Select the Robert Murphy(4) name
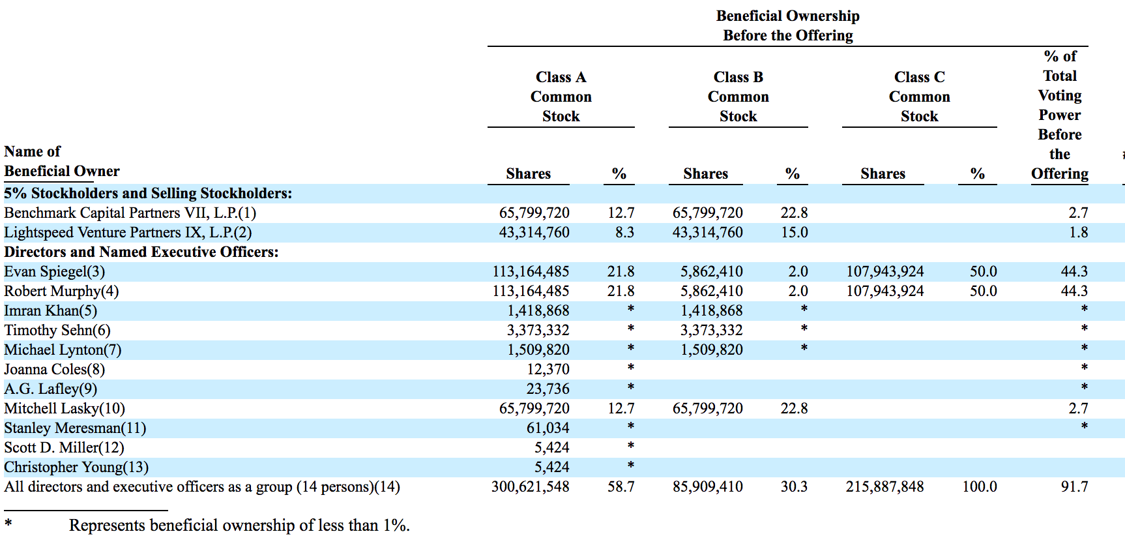Screen dimensions: 1125x536 (61, 291)
